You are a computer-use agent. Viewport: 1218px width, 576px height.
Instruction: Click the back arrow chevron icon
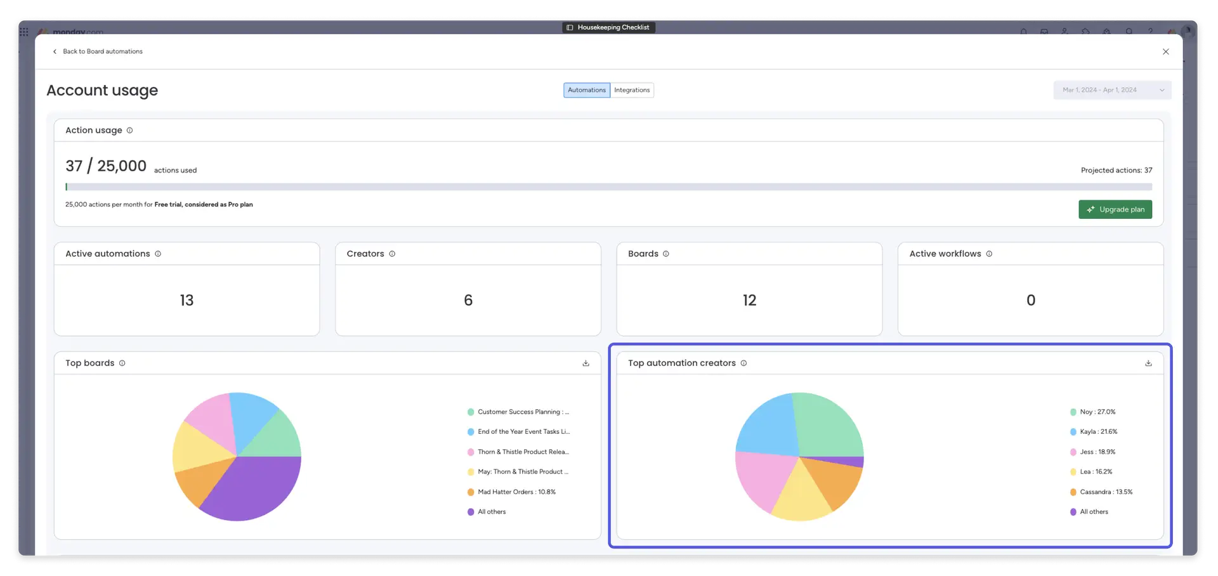(x=55, y=51)
